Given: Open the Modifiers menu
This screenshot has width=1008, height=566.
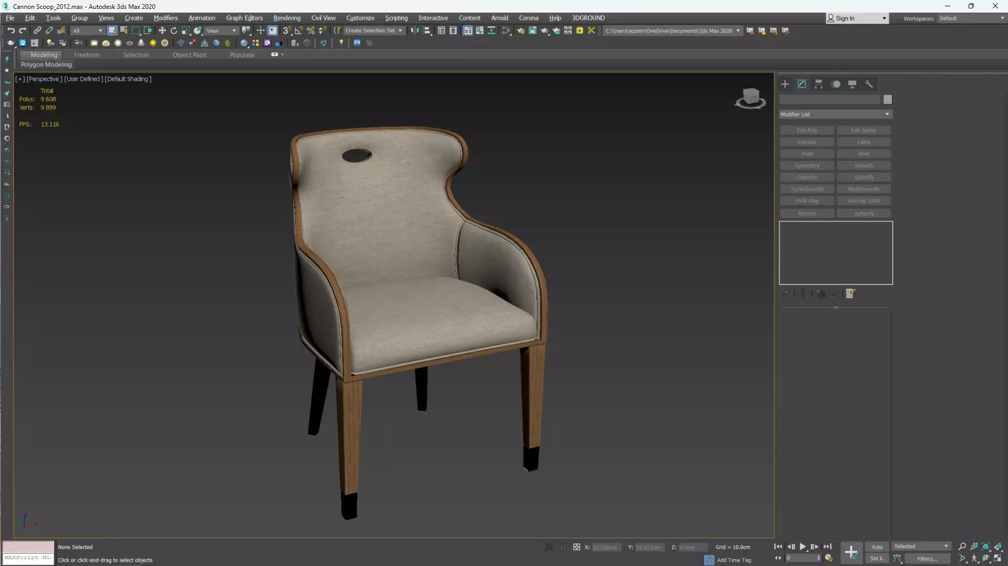Looking at the screenshot, I should (x=165, y=18).
